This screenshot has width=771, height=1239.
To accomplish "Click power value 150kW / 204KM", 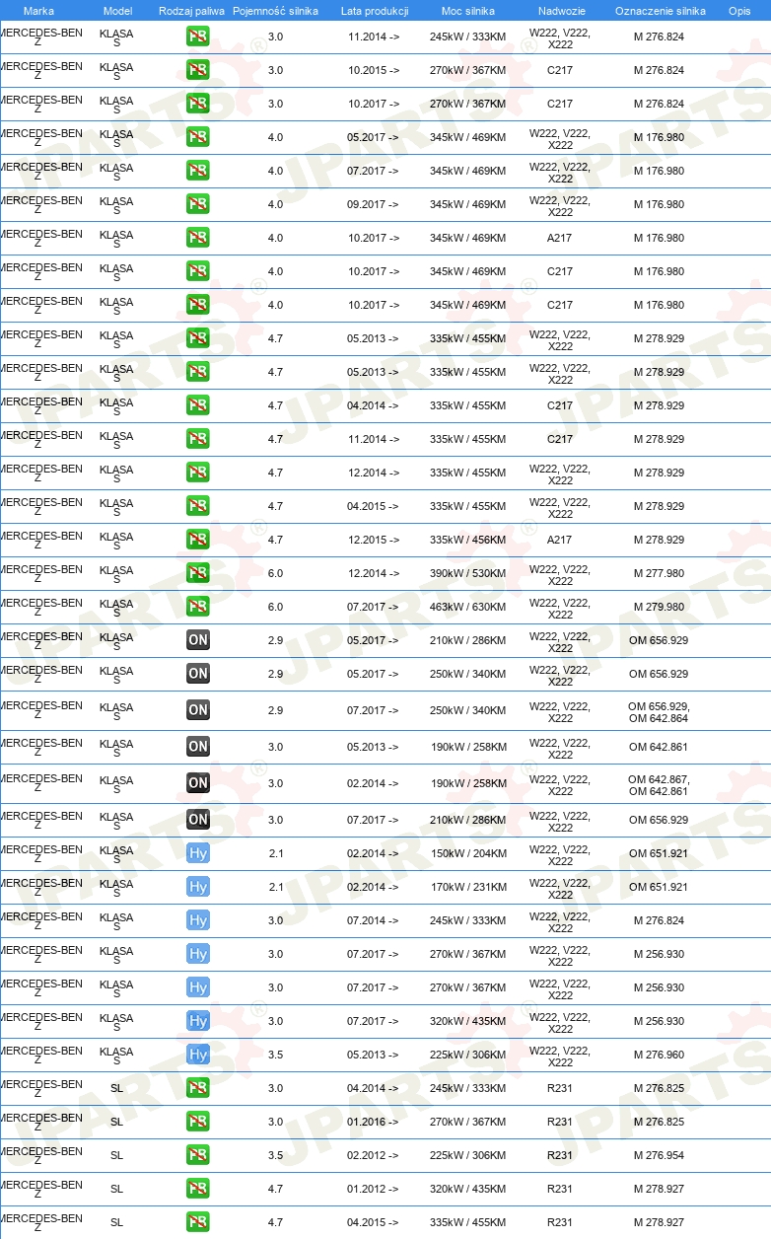I will pyautogui.click(x=468, y=854).
